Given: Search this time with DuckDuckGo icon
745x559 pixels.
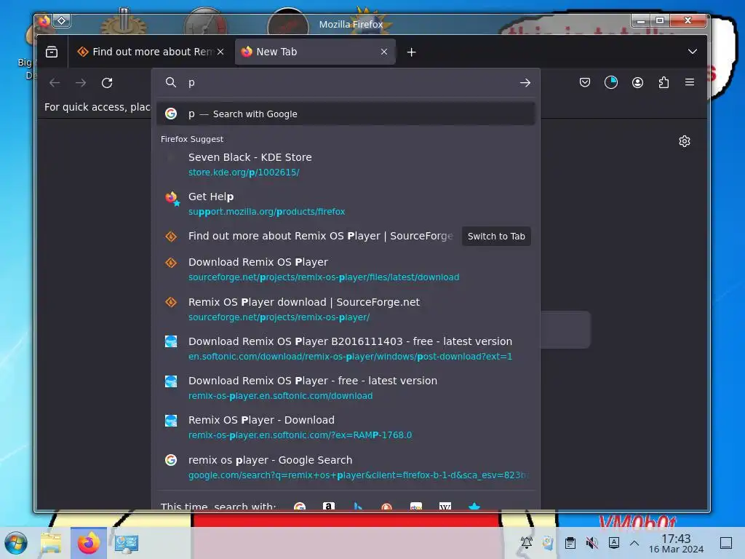Looking at the screenshot, I should 387,506.
